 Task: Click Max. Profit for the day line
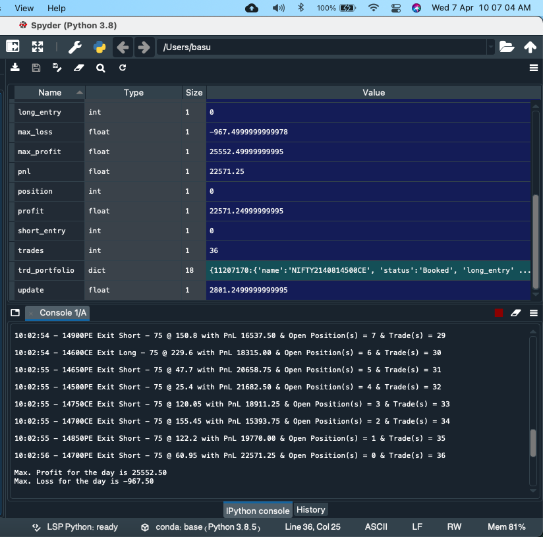click(x=90, y=472)
